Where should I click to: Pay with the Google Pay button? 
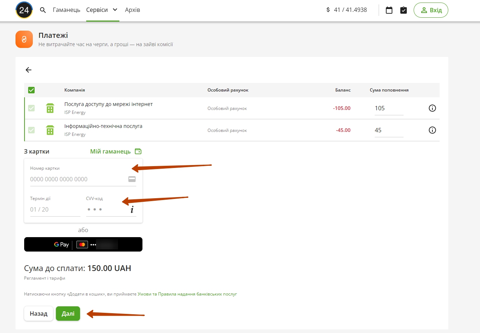[83, 244]
